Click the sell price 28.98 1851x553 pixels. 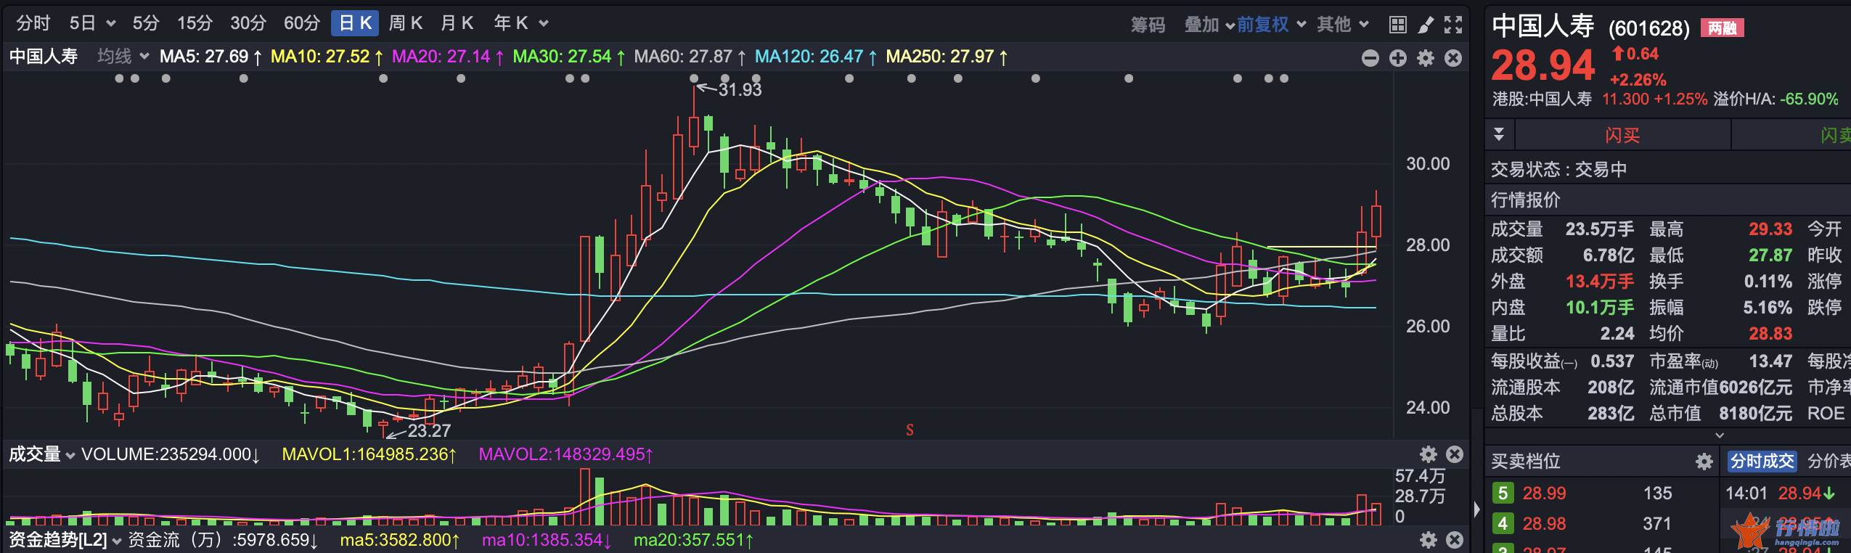[1544, 524]
